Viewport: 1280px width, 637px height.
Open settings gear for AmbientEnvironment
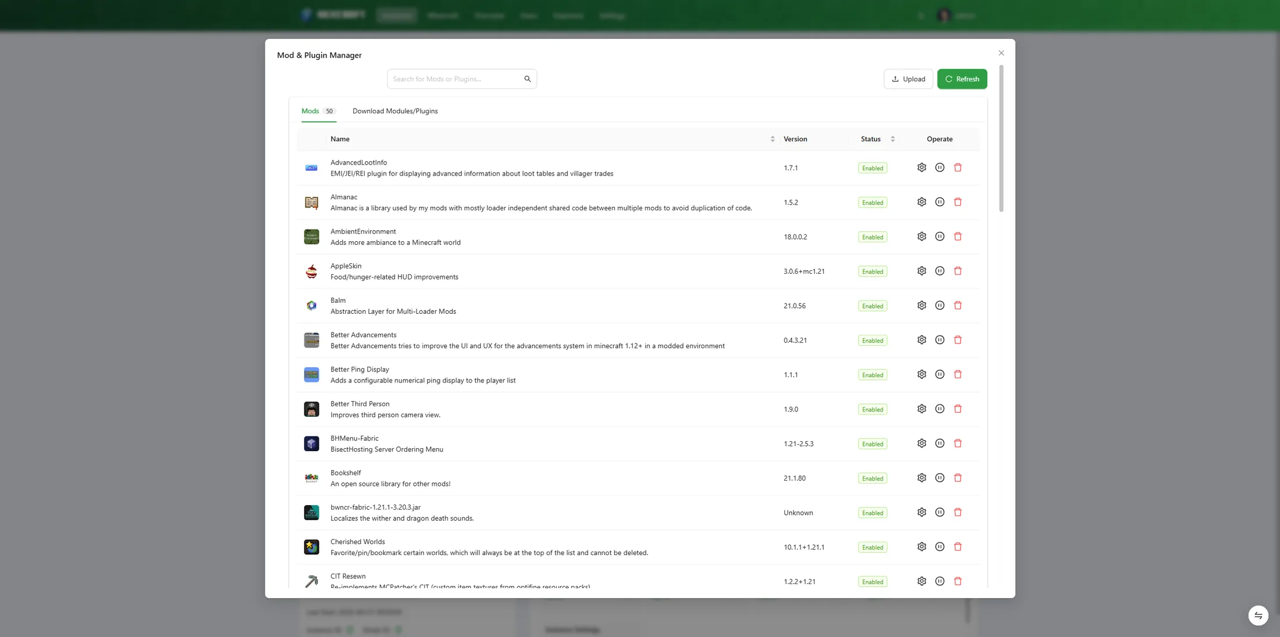922,237
